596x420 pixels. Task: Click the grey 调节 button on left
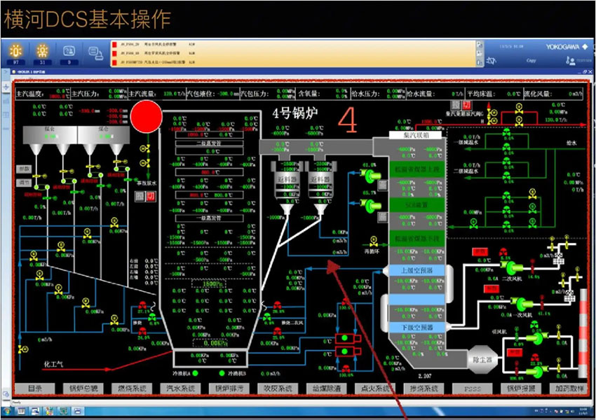pos(24,183)
